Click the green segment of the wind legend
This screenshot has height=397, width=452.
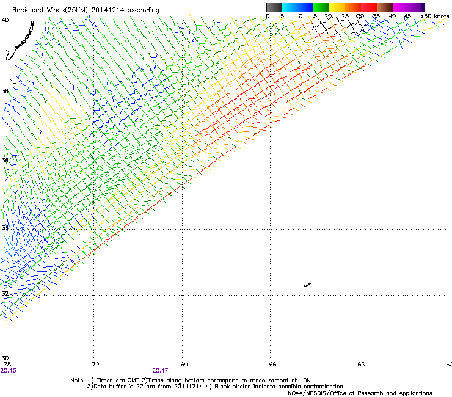[x=321, y=7]
